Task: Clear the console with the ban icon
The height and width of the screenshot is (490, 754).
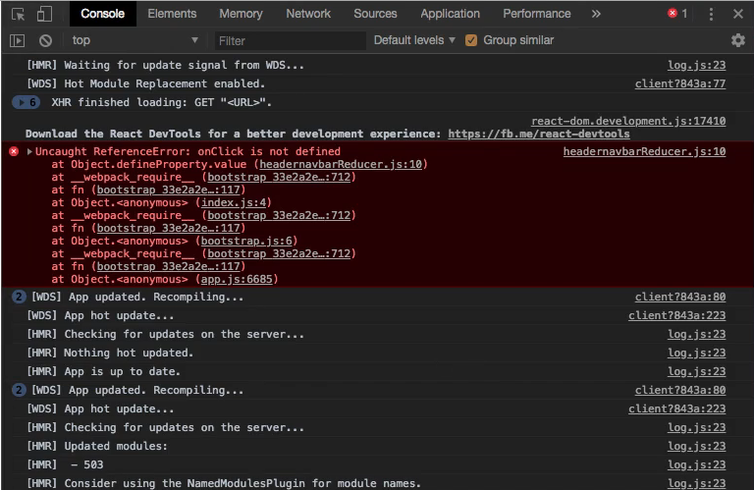Action: coord(46,41)
